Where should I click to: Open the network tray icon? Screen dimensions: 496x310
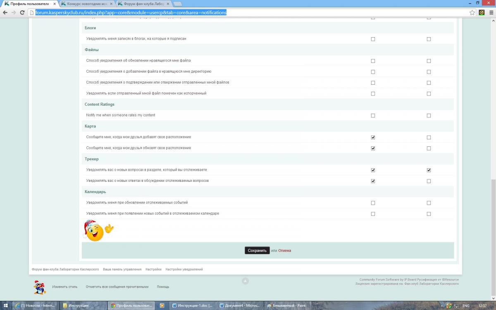coord(455,306)
